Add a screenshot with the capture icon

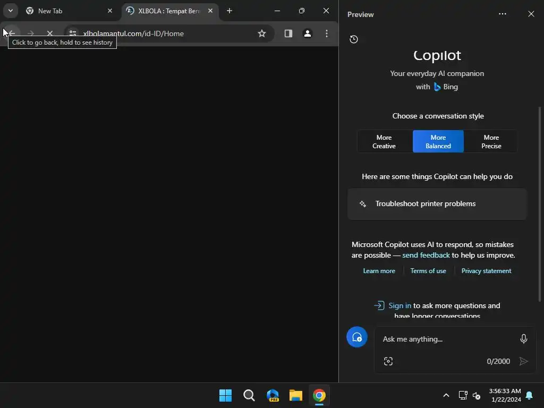(x=388, y=361)
